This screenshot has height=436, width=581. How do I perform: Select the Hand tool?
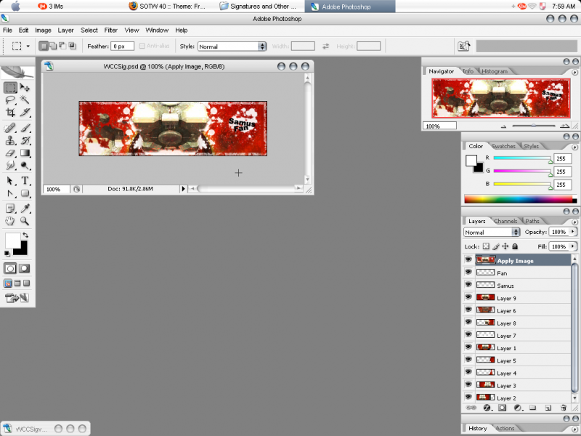tap(10, 222)
